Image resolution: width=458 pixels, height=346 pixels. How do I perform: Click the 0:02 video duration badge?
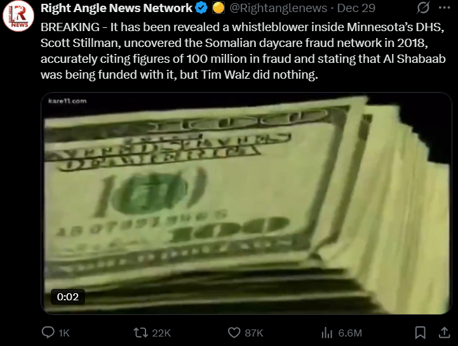click(x=68, y=296)
